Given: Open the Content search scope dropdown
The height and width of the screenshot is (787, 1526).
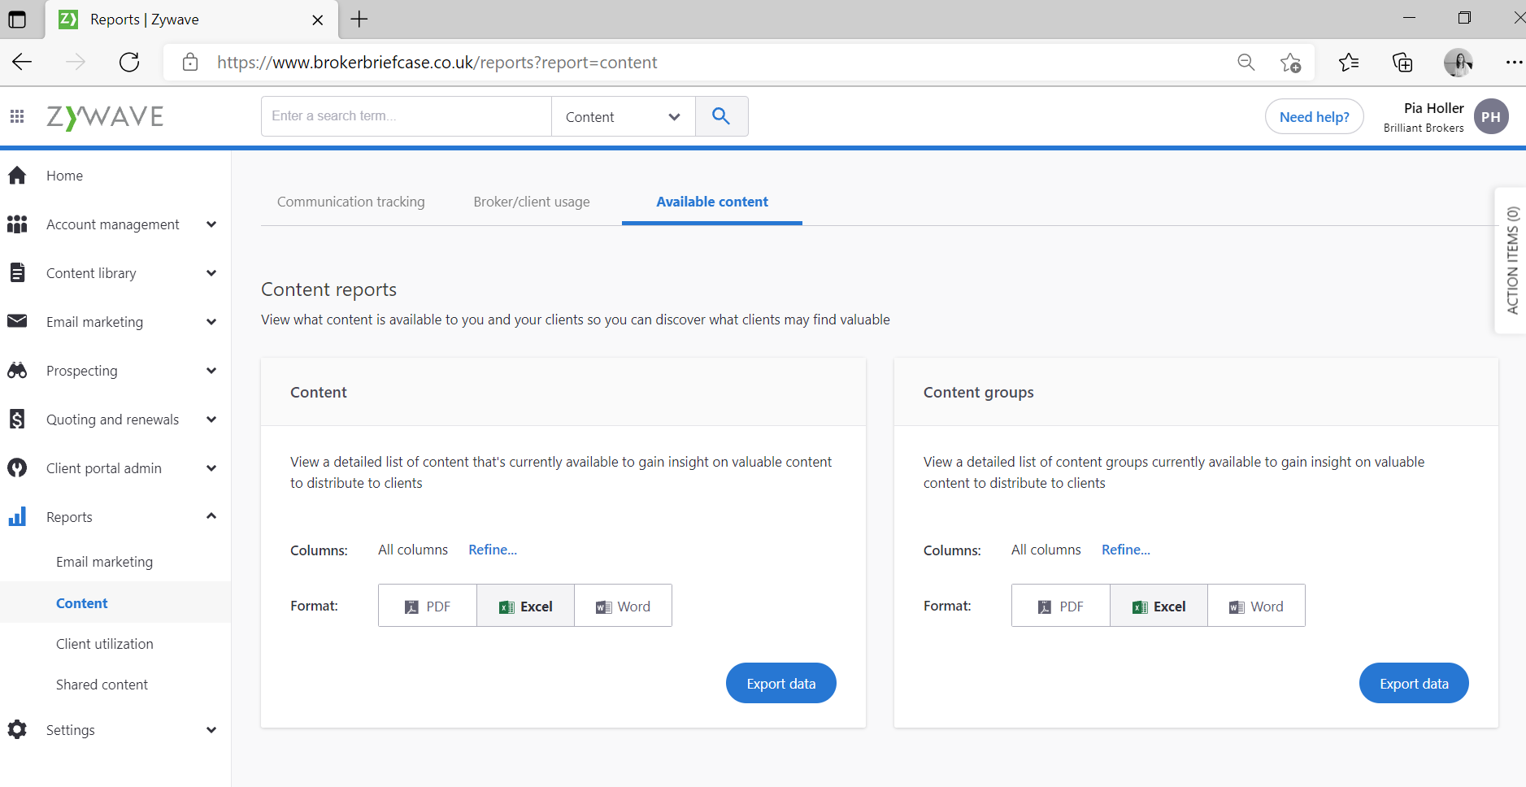Looking at the screenshot, I should point(624,116).
